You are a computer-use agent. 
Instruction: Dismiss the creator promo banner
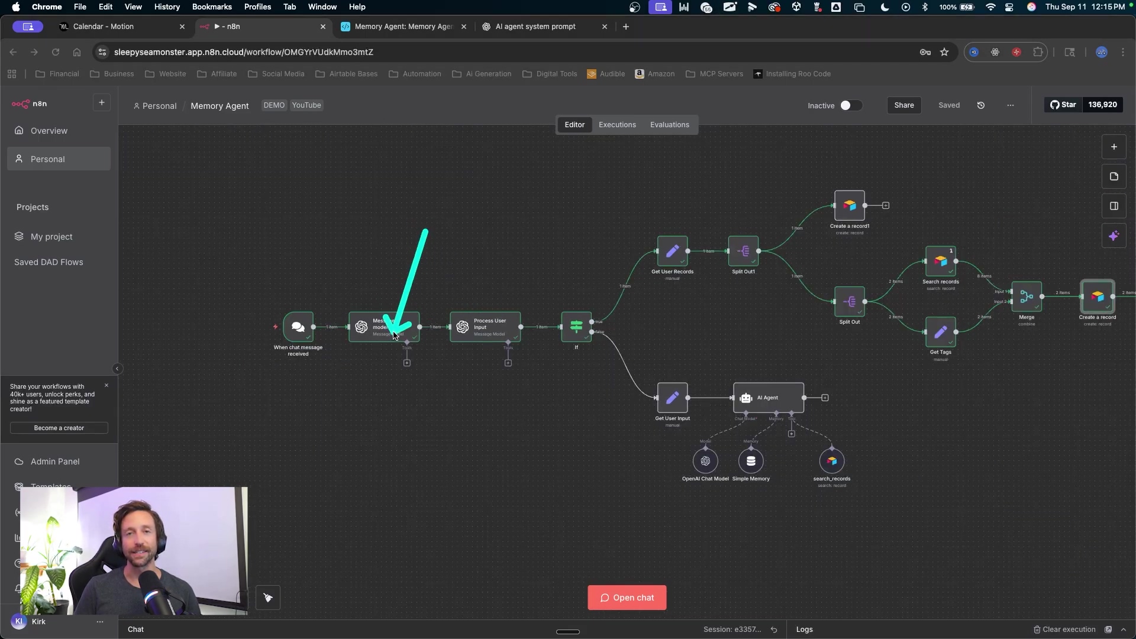click(106, 385)
